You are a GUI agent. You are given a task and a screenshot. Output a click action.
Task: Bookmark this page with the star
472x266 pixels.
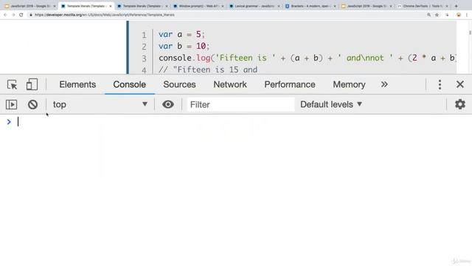point(437,15)
